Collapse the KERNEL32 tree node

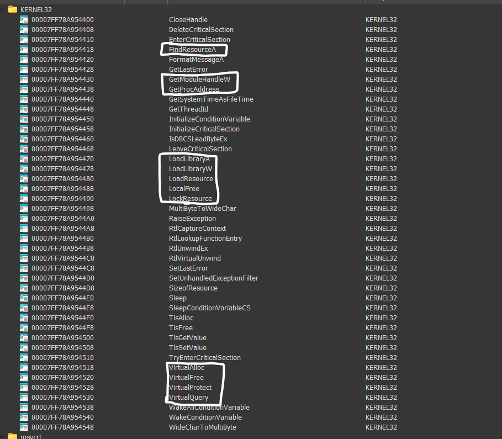pyautogui.click(x=4, y=9)
